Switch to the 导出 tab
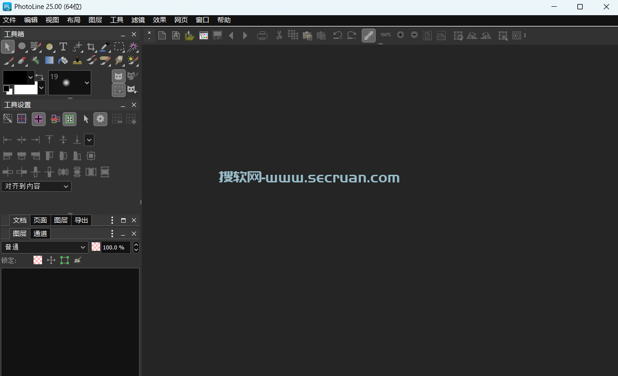The image size is (618, 376). (x=81, y=220)
